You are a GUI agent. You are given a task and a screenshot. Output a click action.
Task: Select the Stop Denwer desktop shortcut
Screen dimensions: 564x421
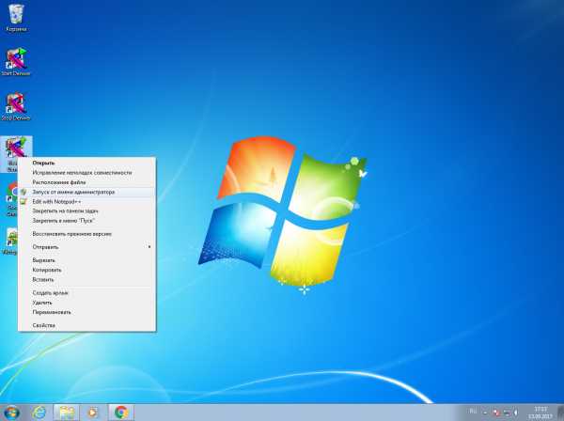(x=16, y=107)
